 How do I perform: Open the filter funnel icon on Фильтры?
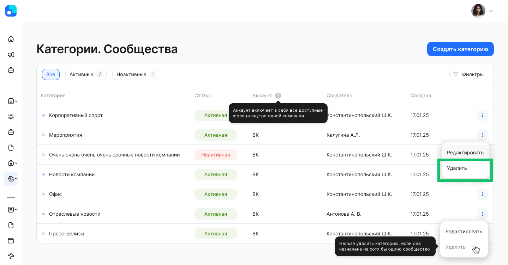[455, 74]
